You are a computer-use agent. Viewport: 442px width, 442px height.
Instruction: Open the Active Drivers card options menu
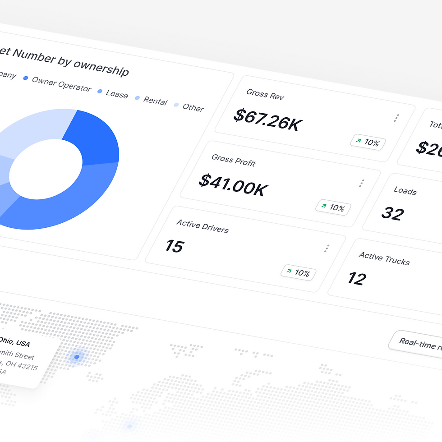click(327, 249)
